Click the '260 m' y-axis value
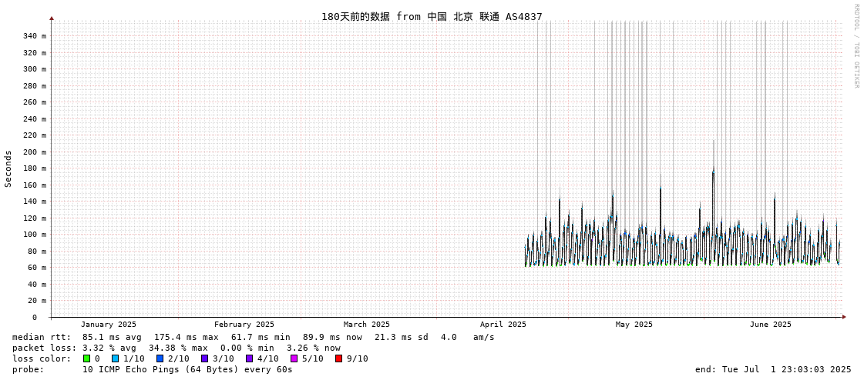 click(x=34, y=102)
